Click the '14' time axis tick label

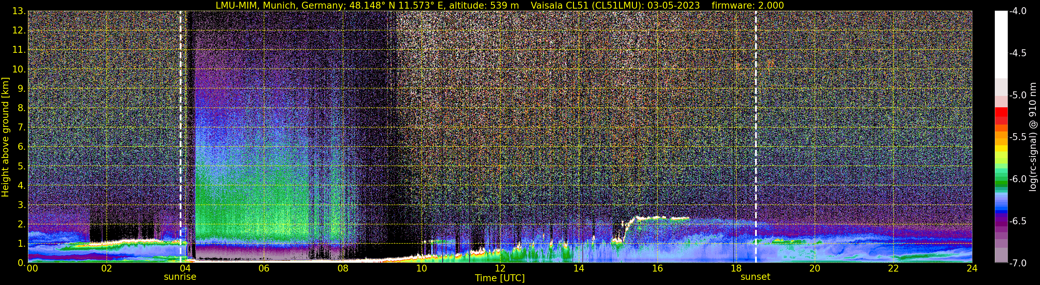pos(578,268)
